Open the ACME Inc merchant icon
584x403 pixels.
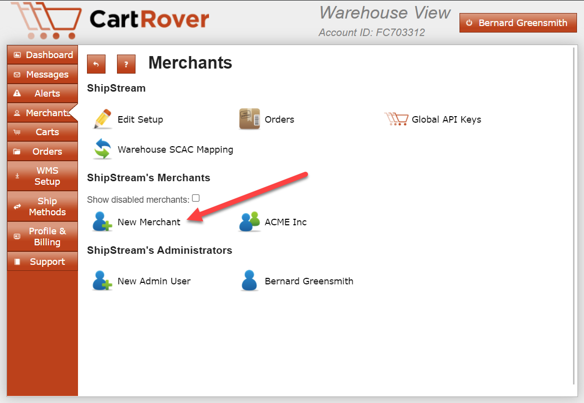249,222
